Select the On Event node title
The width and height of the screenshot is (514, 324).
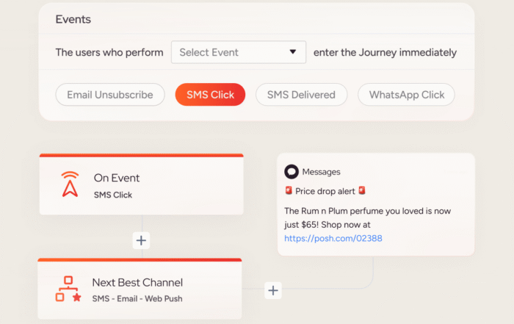tap(117, 178)
